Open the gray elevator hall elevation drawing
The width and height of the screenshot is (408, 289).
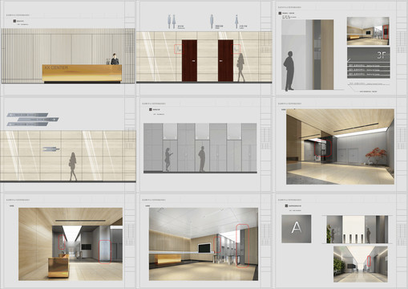(200, 148)
